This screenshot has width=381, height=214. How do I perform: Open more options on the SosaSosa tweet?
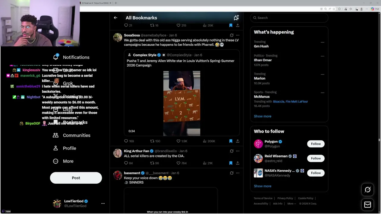[238, 35]
